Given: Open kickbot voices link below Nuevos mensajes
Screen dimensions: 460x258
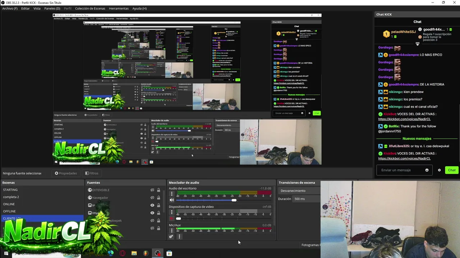Looking at the screenshot, I should pos(404,158).
